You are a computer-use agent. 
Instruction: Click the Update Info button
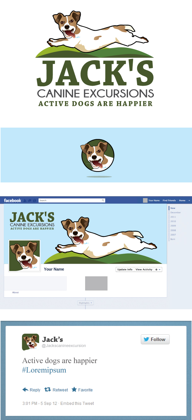point(125,270)
